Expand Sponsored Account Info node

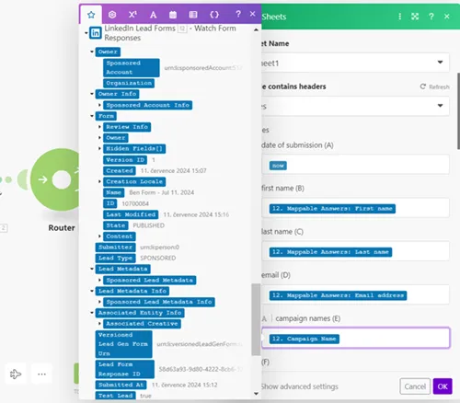click(x=99, y=105)
